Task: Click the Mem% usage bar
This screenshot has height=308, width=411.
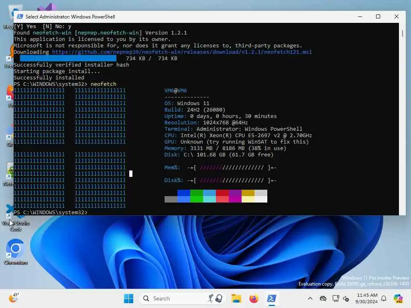Action: [x=232, y=168]
